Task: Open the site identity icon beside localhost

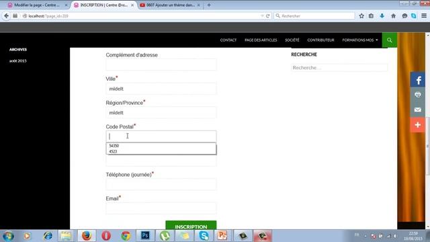Action: click(25, 16)
